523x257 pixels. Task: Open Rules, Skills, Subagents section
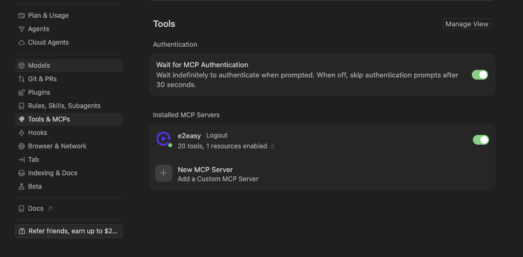69,106
